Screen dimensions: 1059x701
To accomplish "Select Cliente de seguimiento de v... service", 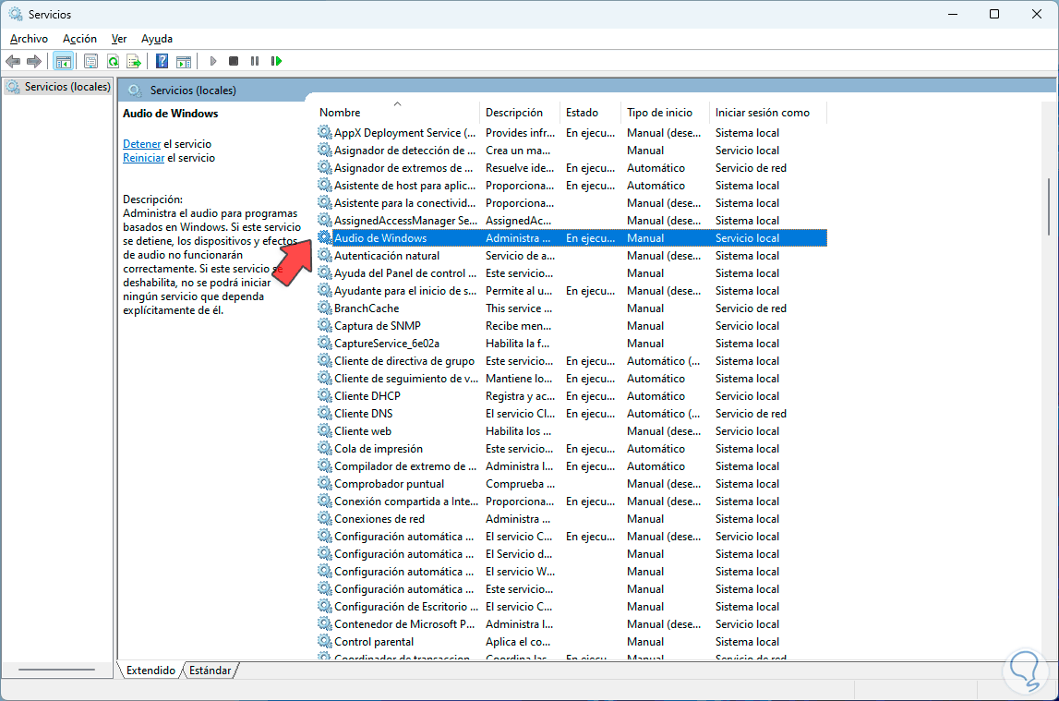I will tap(572, 378).
